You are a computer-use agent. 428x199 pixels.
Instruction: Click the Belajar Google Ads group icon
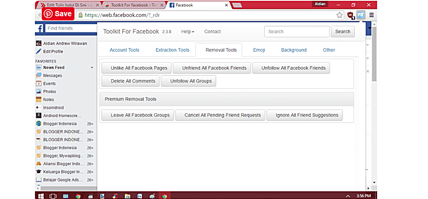pyautogui.click(x=38, y=180)
